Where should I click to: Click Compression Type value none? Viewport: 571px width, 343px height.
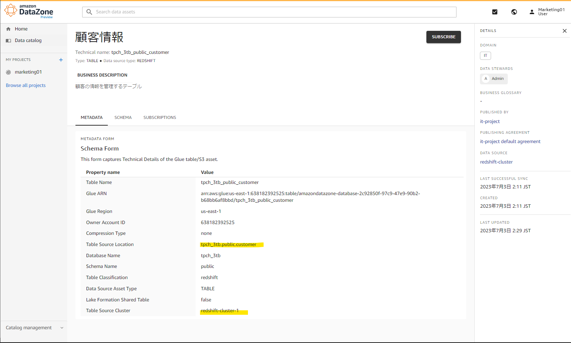[206, 233]
